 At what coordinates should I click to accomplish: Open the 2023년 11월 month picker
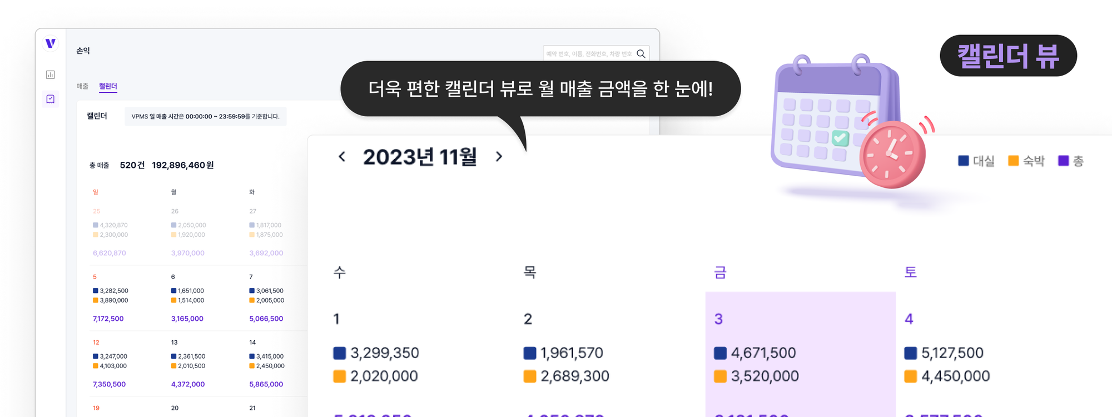[x=420, y=157]
